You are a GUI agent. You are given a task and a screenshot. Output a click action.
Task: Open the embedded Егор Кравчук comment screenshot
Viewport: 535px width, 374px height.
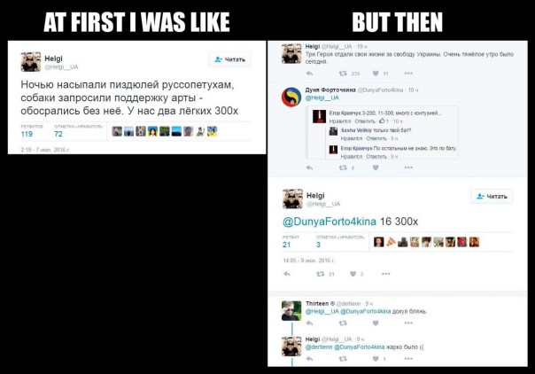382,132
